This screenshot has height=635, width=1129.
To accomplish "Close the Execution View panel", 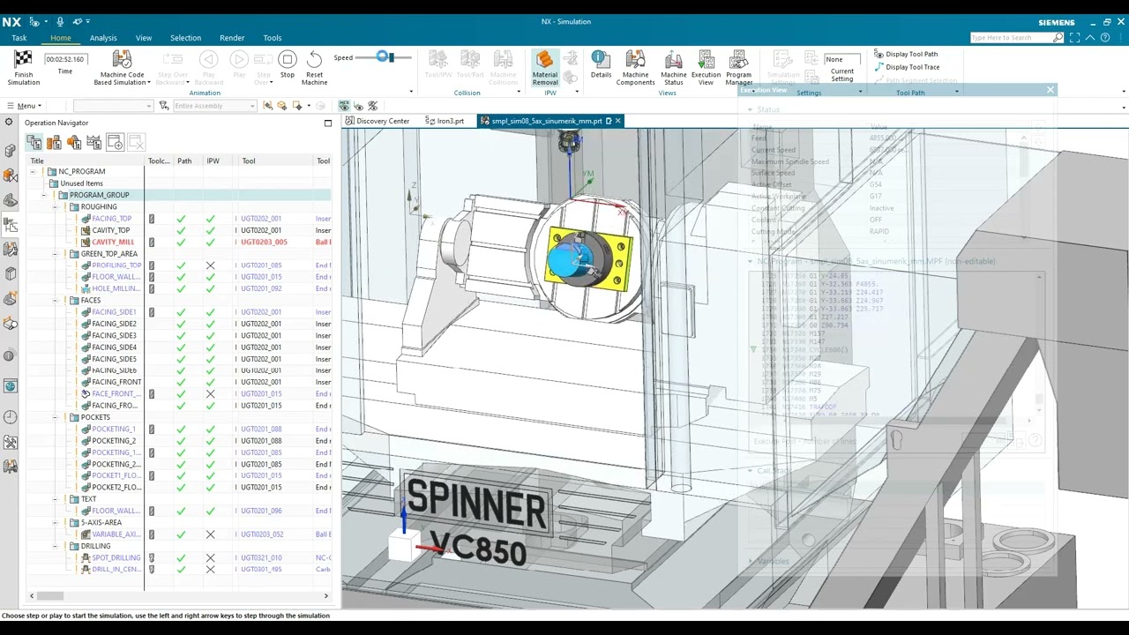I will point(1050,90).
